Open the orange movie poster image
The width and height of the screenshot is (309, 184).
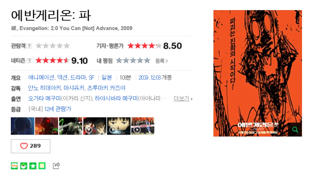click(x=258, y=73)
